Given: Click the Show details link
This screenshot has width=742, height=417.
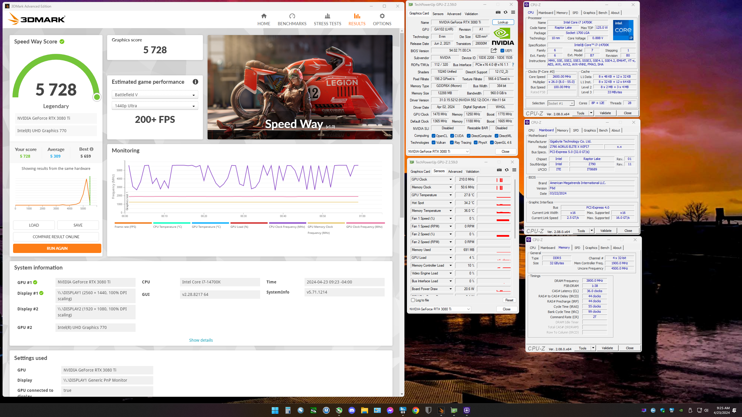Looking at the screenshot, I should (201, 340).
